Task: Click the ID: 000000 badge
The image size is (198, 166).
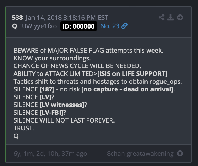Action: 79,26
